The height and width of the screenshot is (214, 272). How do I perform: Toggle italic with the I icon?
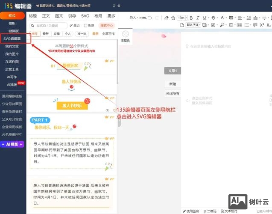pos(198,18)
